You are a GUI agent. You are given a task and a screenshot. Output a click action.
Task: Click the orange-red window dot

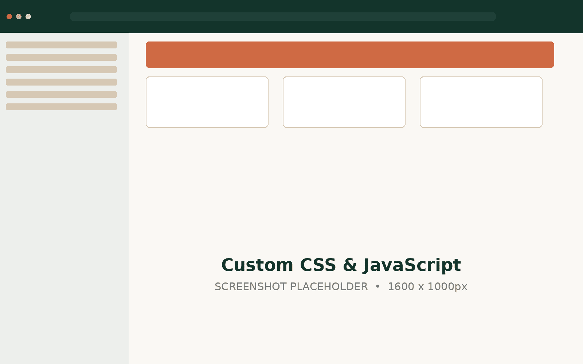9,16
